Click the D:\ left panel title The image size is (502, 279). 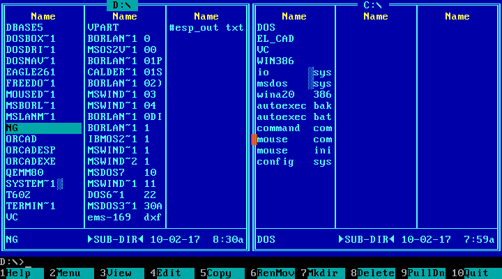pos(122,5)
